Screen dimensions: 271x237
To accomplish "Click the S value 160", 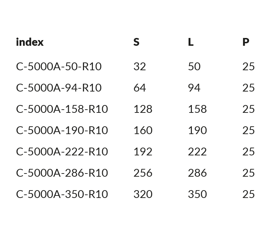I will 143,130.
